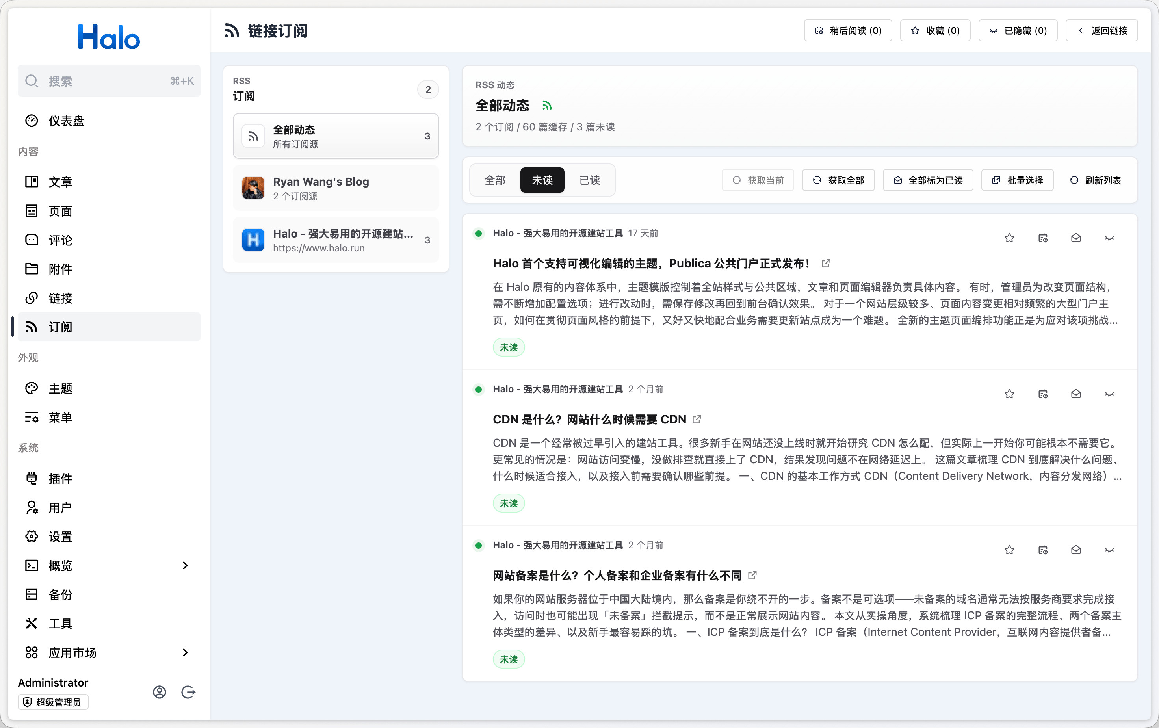Focus the 搜索 search field

109,81
